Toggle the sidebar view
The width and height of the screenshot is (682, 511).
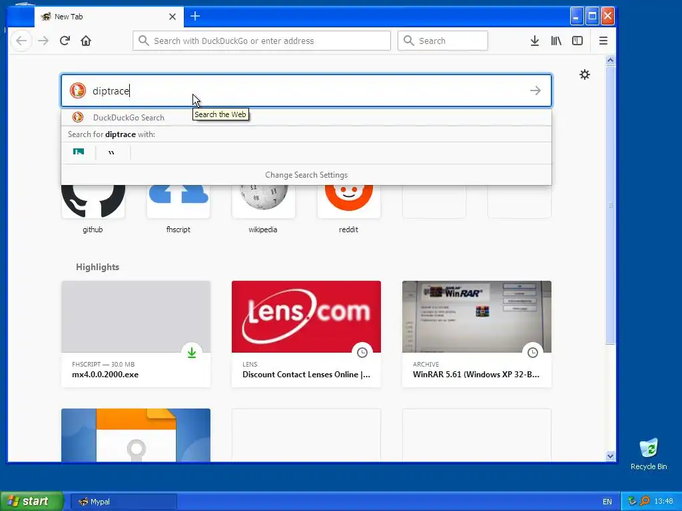click(577, 41)
